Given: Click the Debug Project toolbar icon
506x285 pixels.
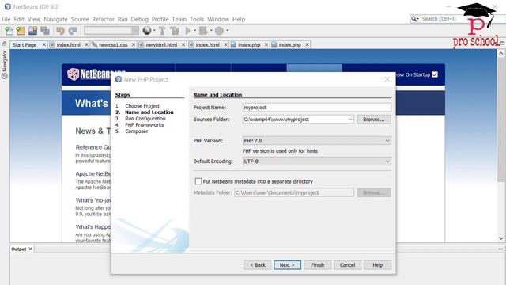Looking at the screenshot, I should pos(203,31).
